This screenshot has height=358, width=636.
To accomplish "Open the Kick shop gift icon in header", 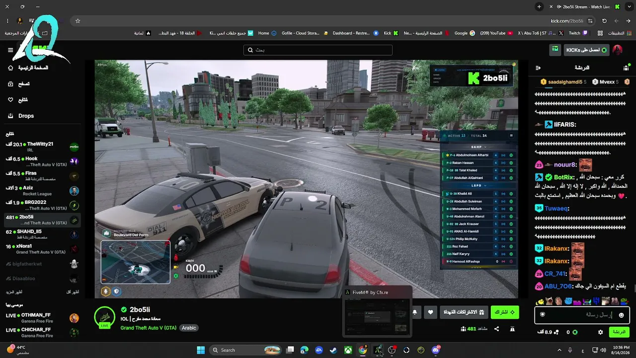I will click(555, 50).
